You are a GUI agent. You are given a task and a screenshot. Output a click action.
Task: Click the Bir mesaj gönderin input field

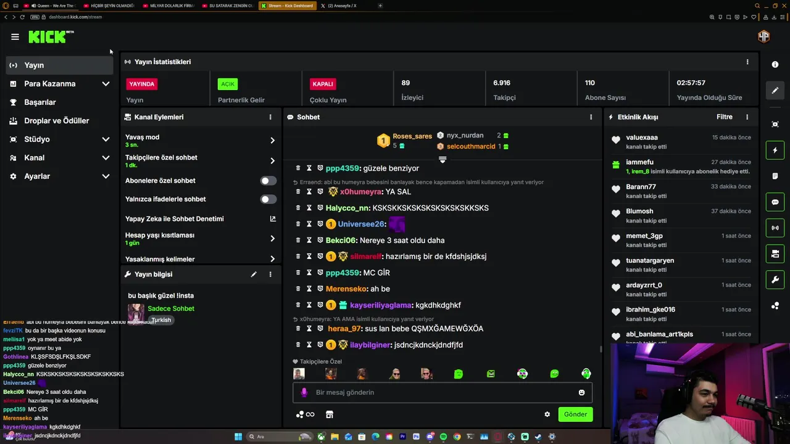pyautogui.click(x=443, y=392)
